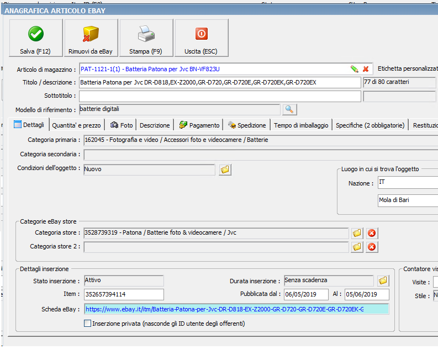Click the Stile field in Contatore visite
The height and width of the screenshot is (355, 438).
point(435,295)
